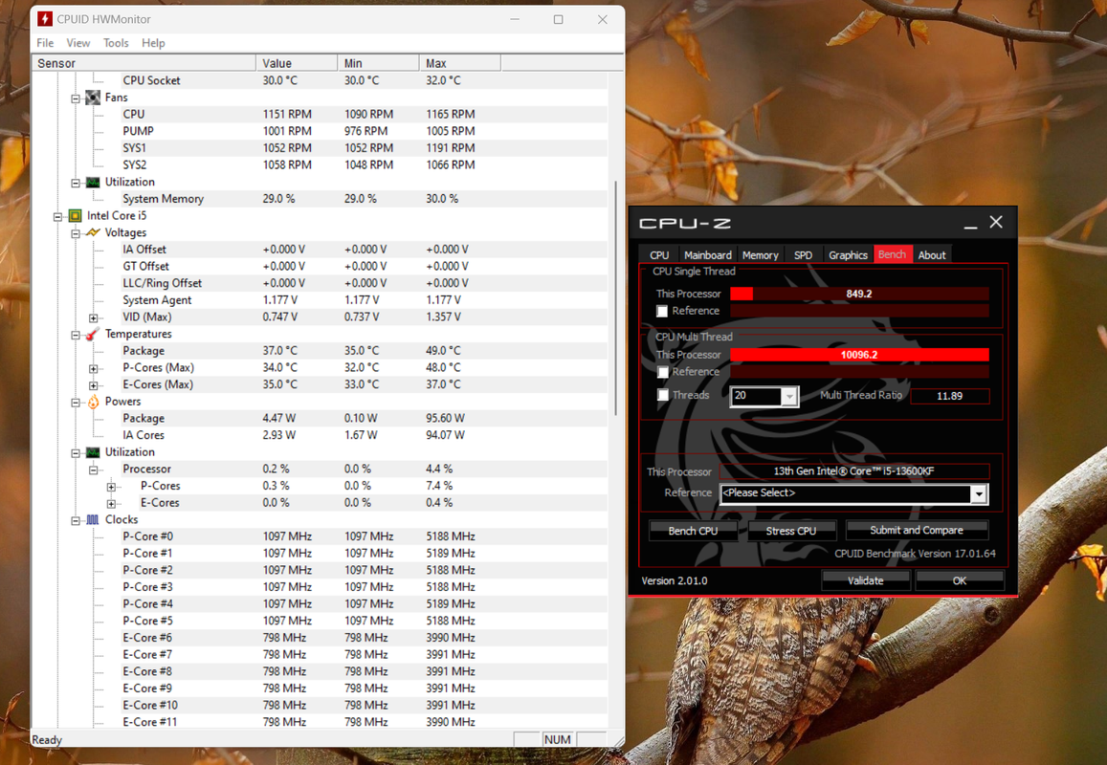This screenshot has width=1107, height=765.
Task: Click Submit and Compare button
Action: [917, 530]
